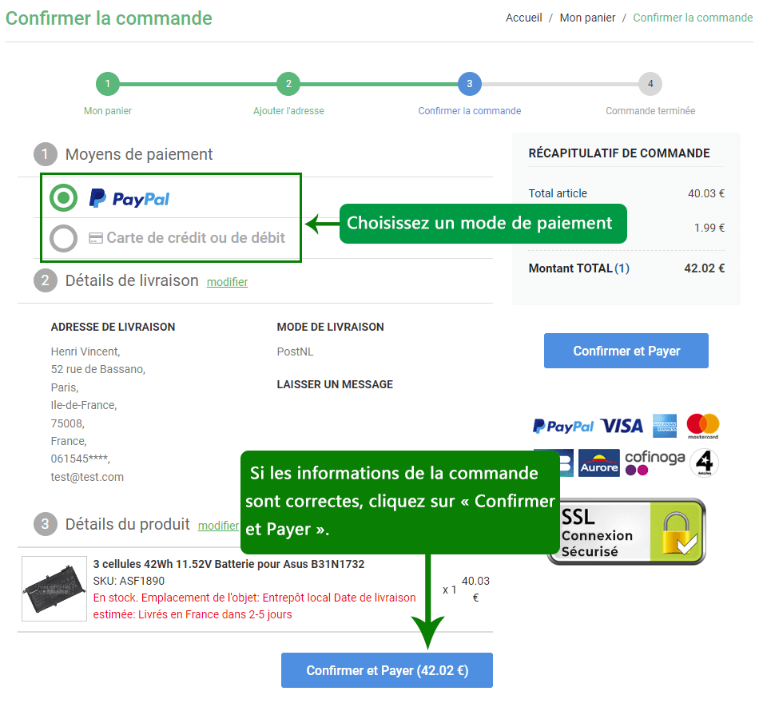Select the PayPal payment radio button
The height and width of the screenshot is (703, 759).
tap(63, 197)
